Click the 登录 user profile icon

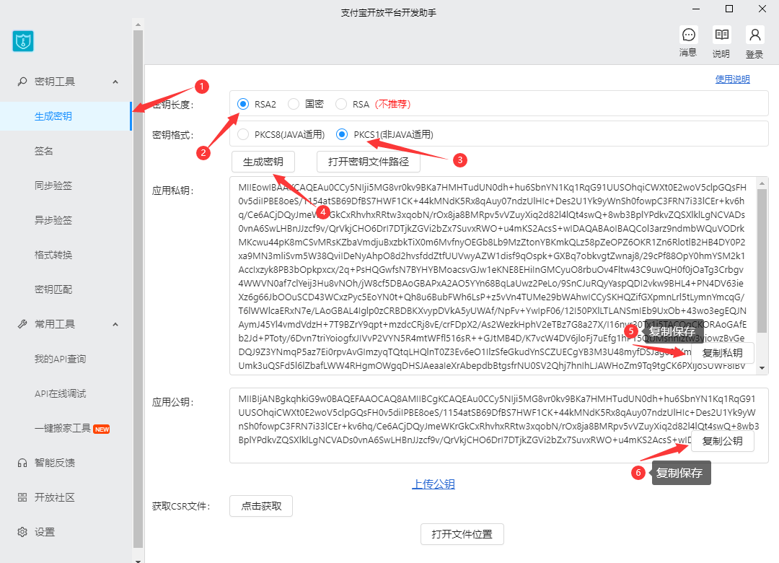(x=754, y=35)
